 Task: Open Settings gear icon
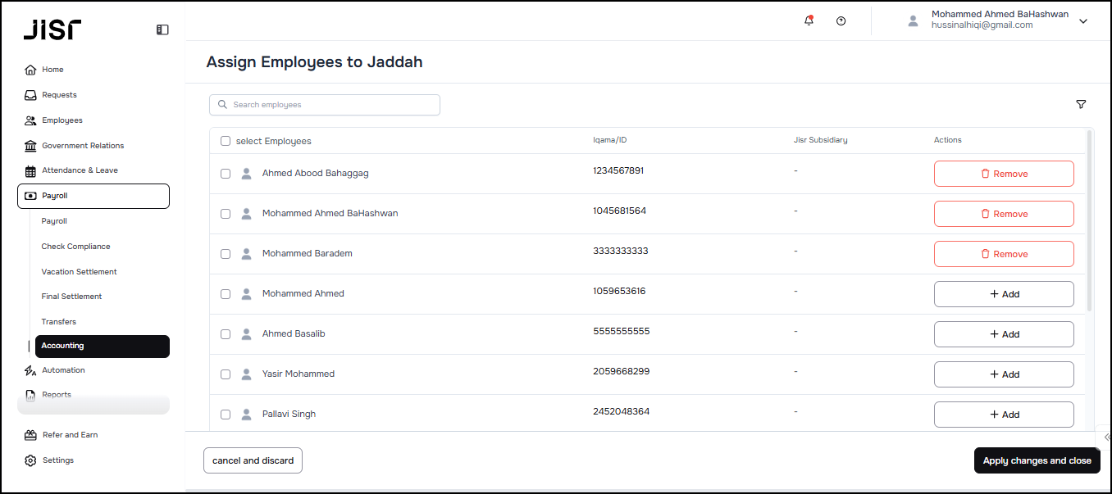31,460
